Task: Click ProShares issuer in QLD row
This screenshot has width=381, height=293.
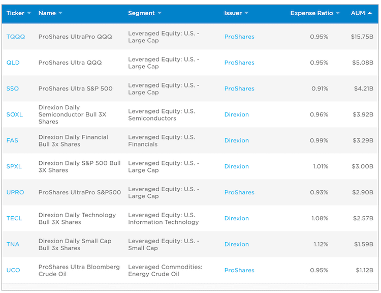Action: (239, 63)
